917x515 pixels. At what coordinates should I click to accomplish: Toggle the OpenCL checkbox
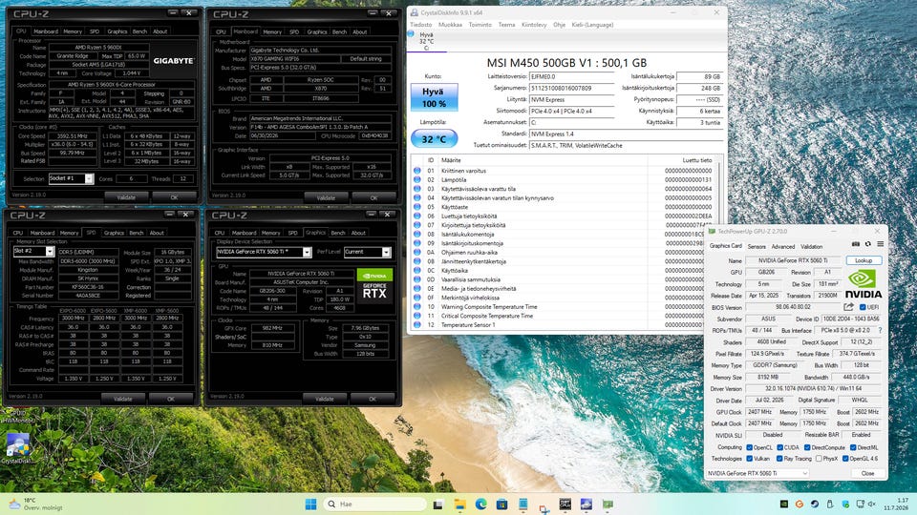click(x=749, y=447)
